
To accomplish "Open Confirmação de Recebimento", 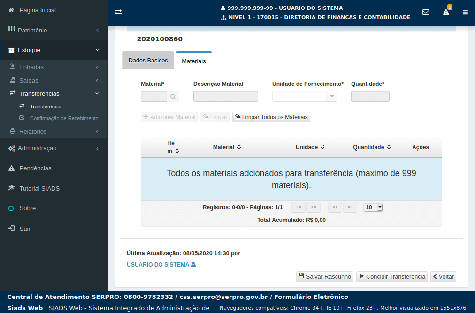I will (x=64, y=118).
